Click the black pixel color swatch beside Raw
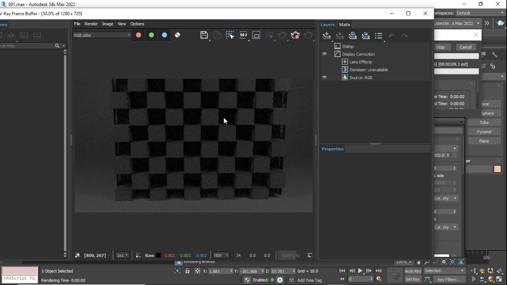 (158, 255)
